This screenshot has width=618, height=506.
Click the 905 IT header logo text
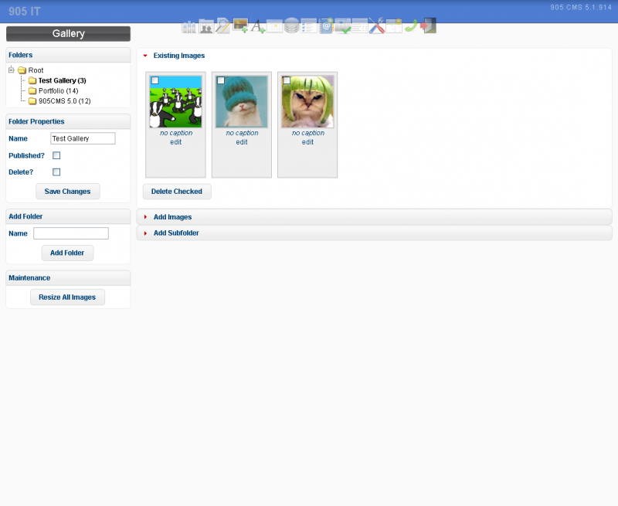pyautogui.click(x=25, y=12)
